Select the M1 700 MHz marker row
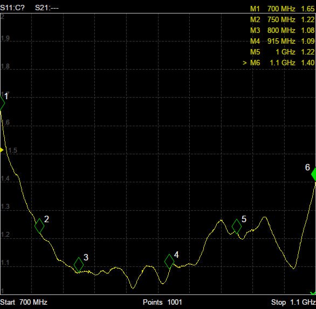This screenshot has height=309, width=316. point(282,9)
